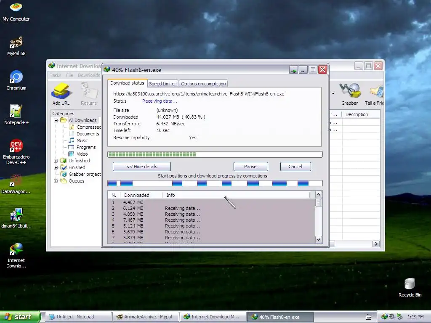Cancel the Flash8-en.exe download
431x323 pixels.
(295, 167)
